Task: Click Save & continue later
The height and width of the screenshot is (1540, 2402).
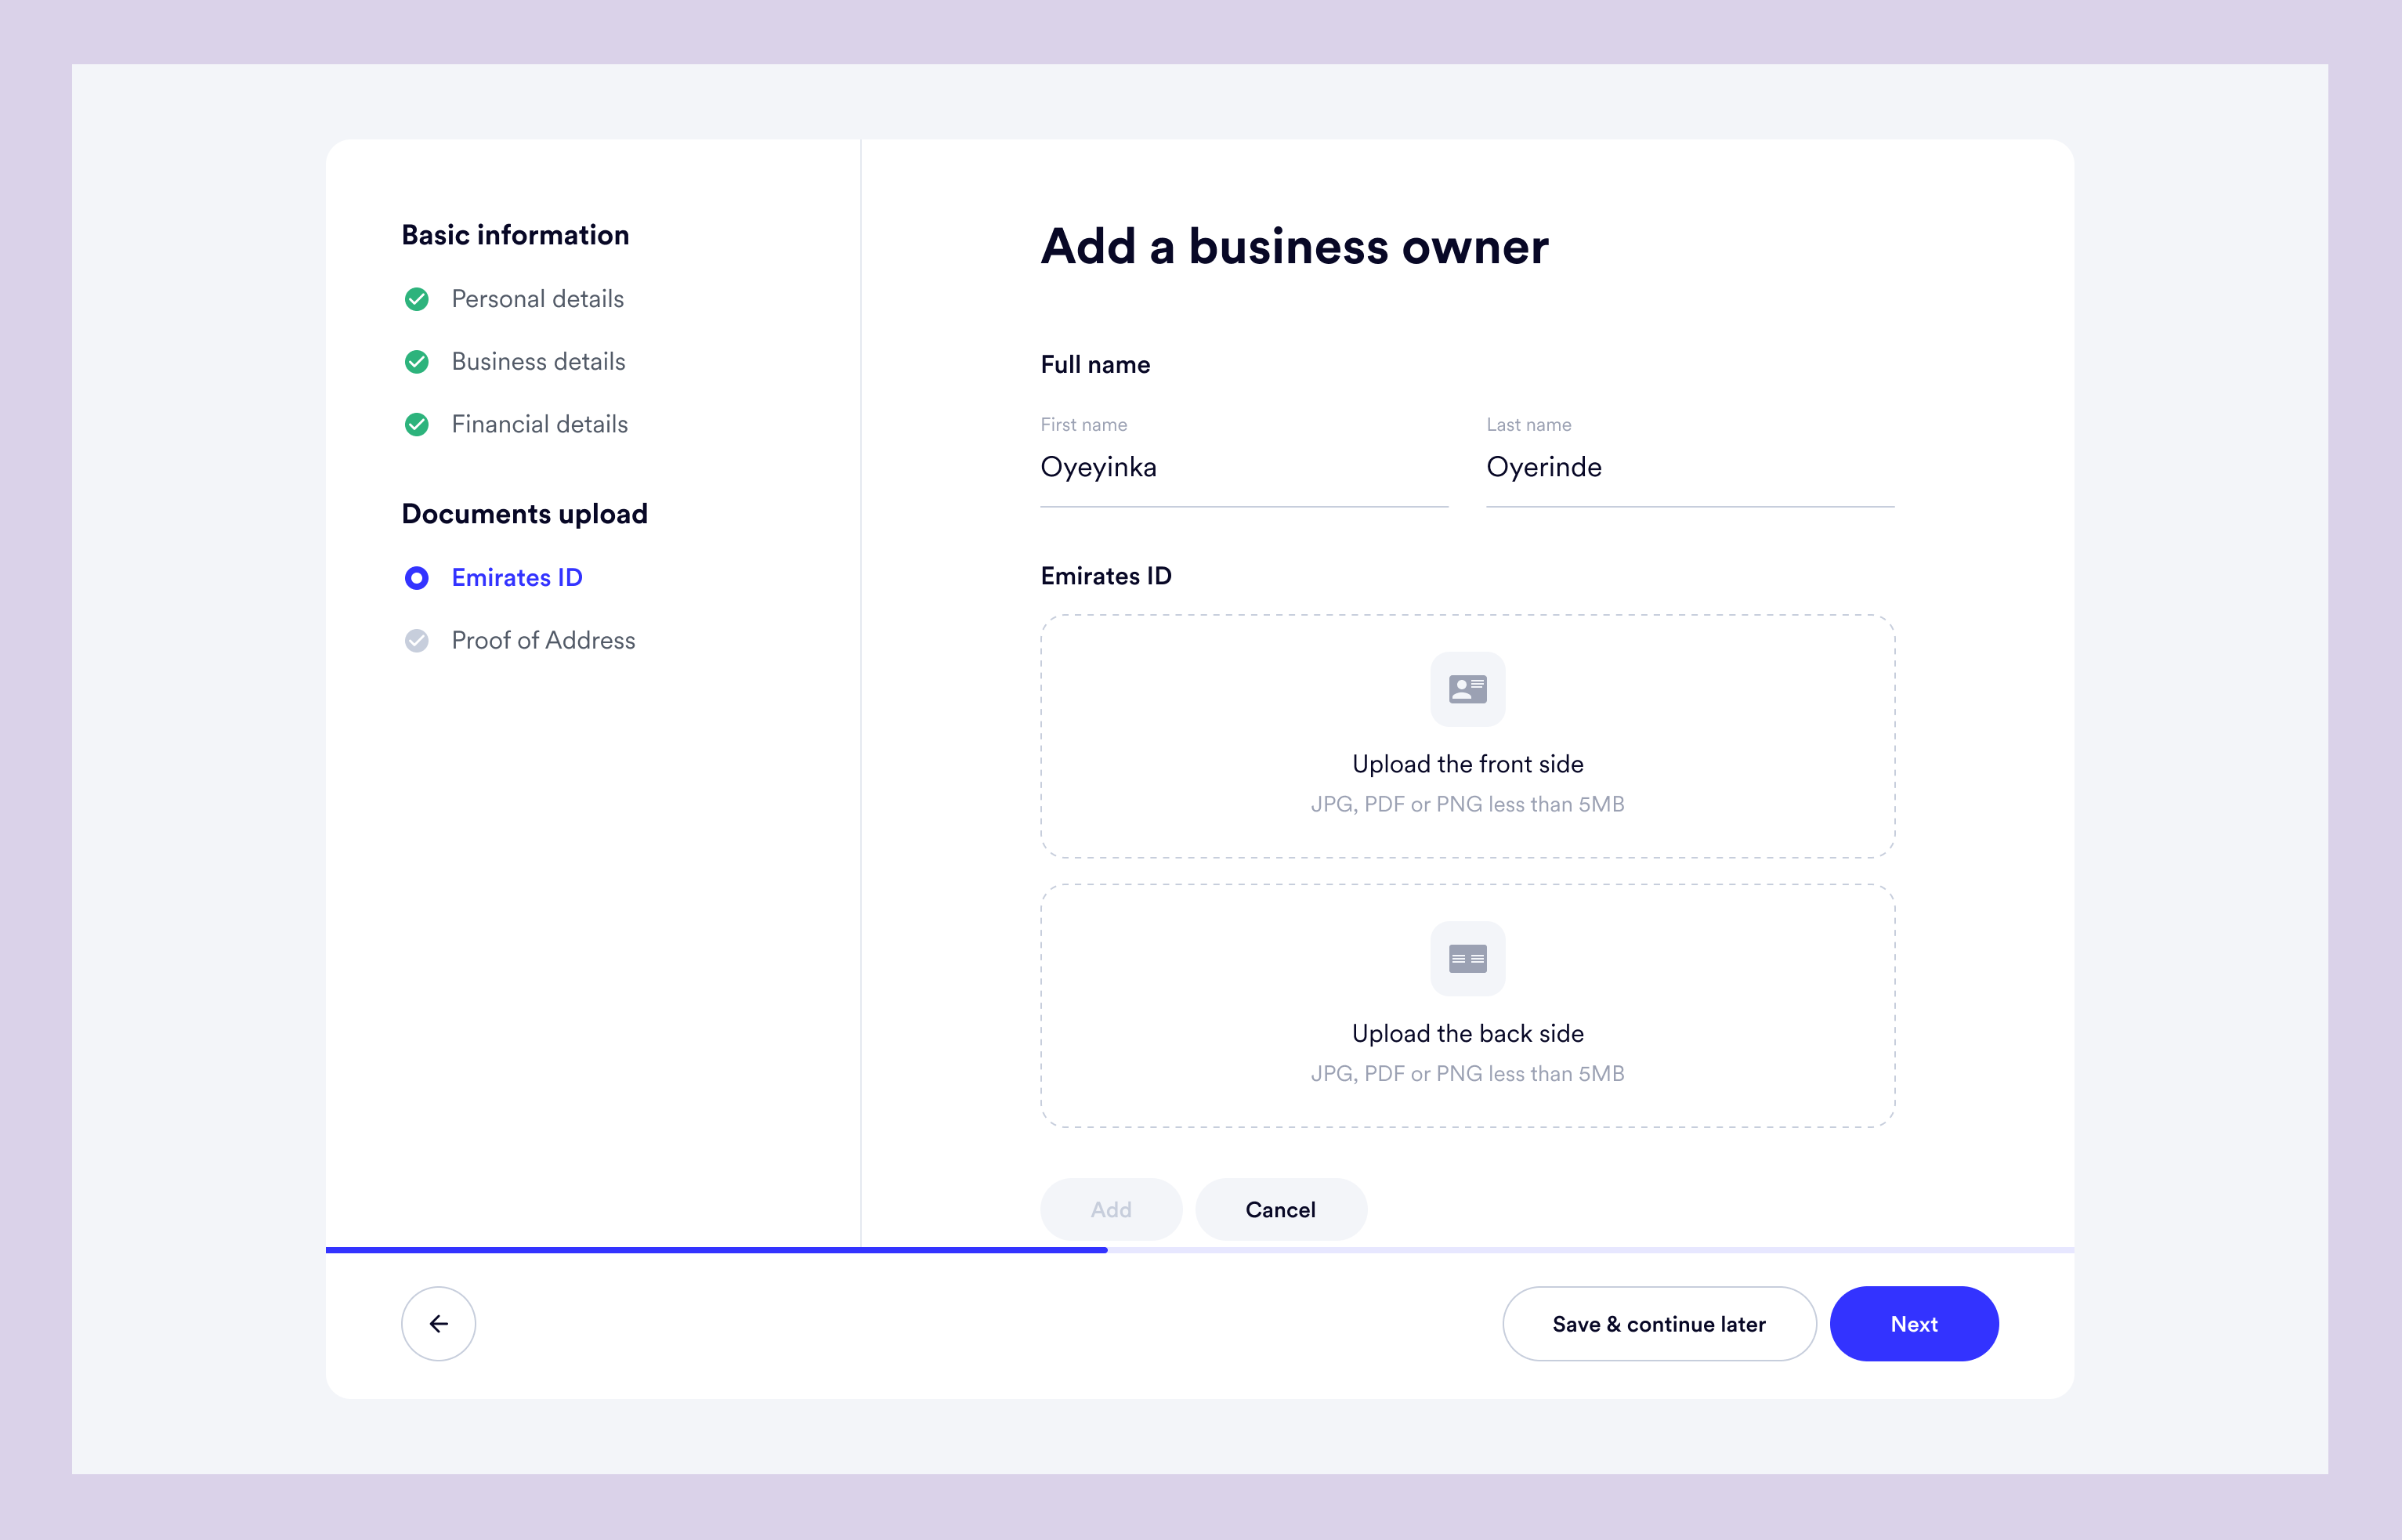Action: pyautogui.click(x=1658, y=1323)
